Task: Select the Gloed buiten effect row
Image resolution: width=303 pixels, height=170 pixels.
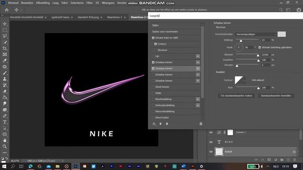Action: click(x=176, y=118)
